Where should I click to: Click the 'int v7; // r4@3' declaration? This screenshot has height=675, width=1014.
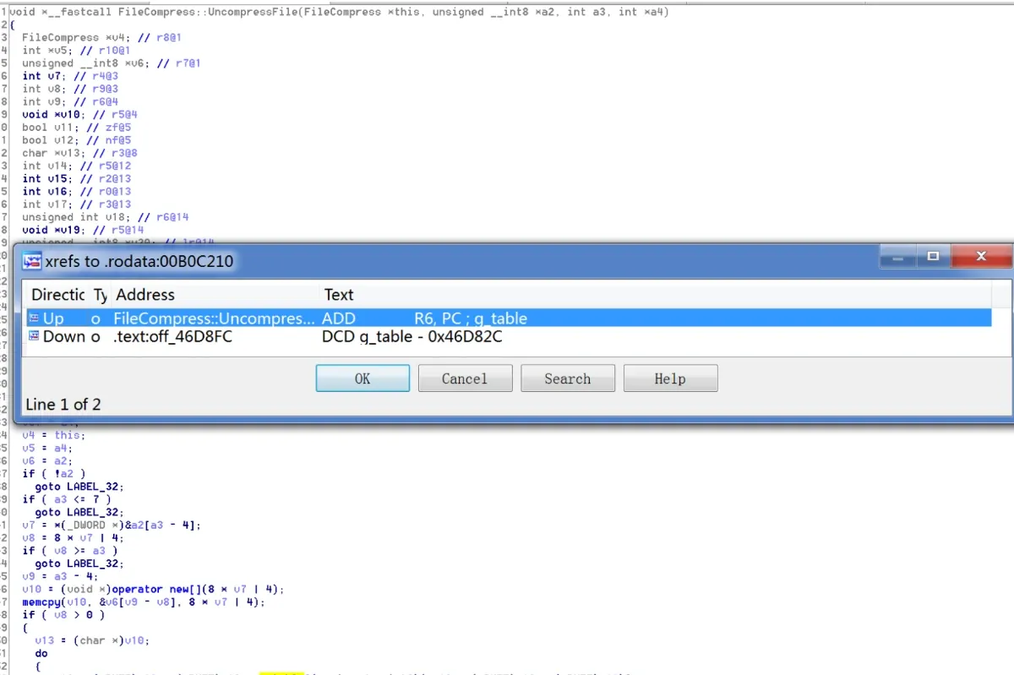pos(70,76)
